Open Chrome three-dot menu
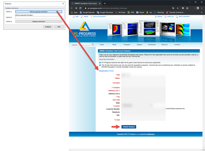This screenshot has height=151, width=205. (x=202, y=8)
